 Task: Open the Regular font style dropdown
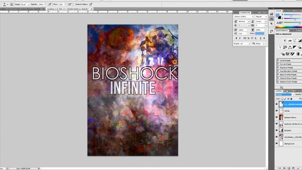tap(261, 17)
